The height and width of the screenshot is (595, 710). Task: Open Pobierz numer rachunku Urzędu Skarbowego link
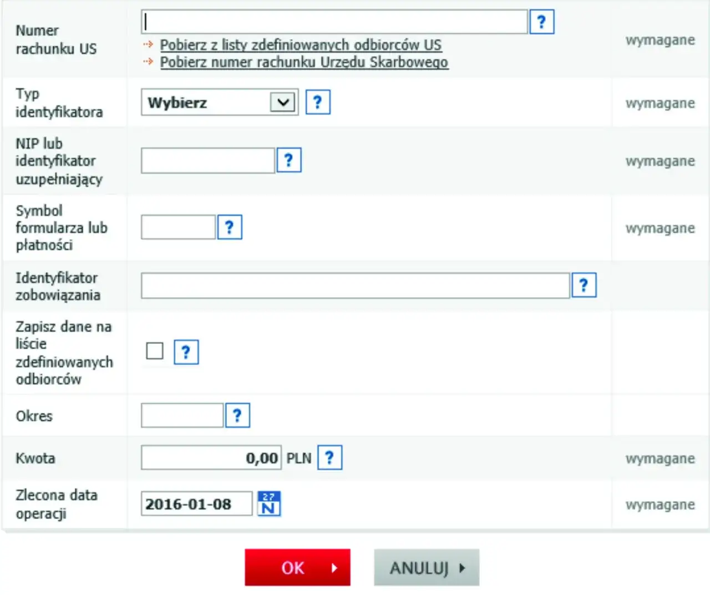[x=304, y=62]
